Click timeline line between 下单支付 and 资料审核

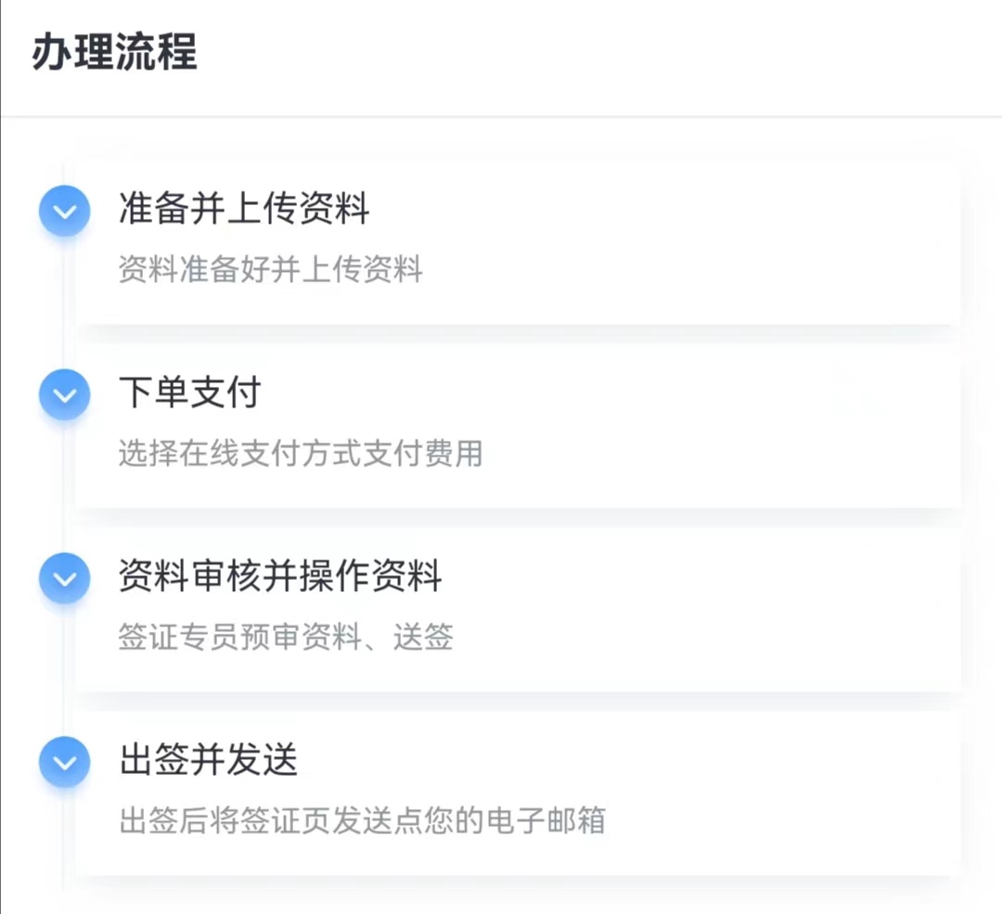[x=64, y=486]
